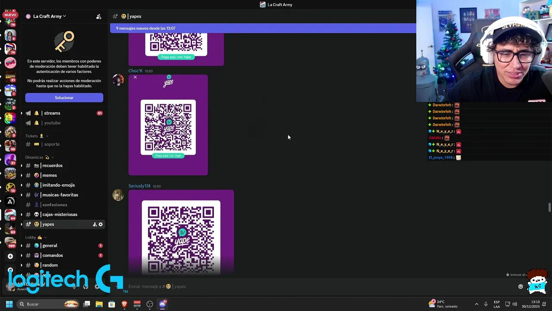Image resolution: width=552 pixels, height=311 pixels.
Task: Open the taskbar clock showing 13:10
Action: [x=531, y=304]
